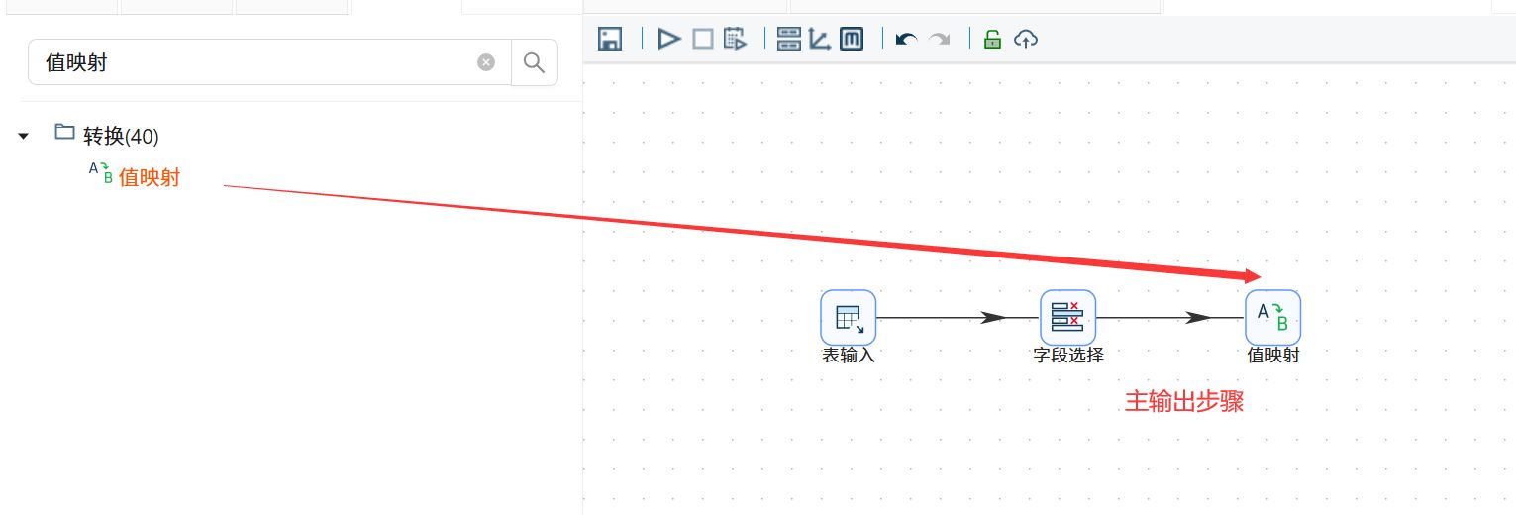Screen dimensions: 1516x515
Task: Collapse the 转换(40) category arrow
Action: [24, 136]
